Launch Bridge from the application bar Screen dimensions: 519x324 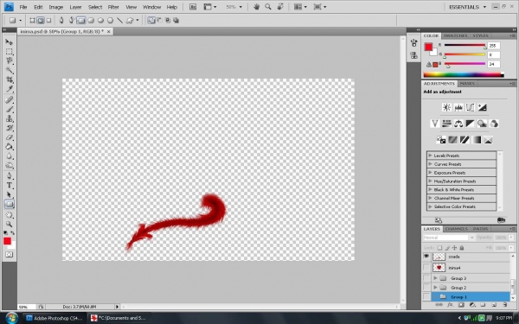(x=193, y=7)
